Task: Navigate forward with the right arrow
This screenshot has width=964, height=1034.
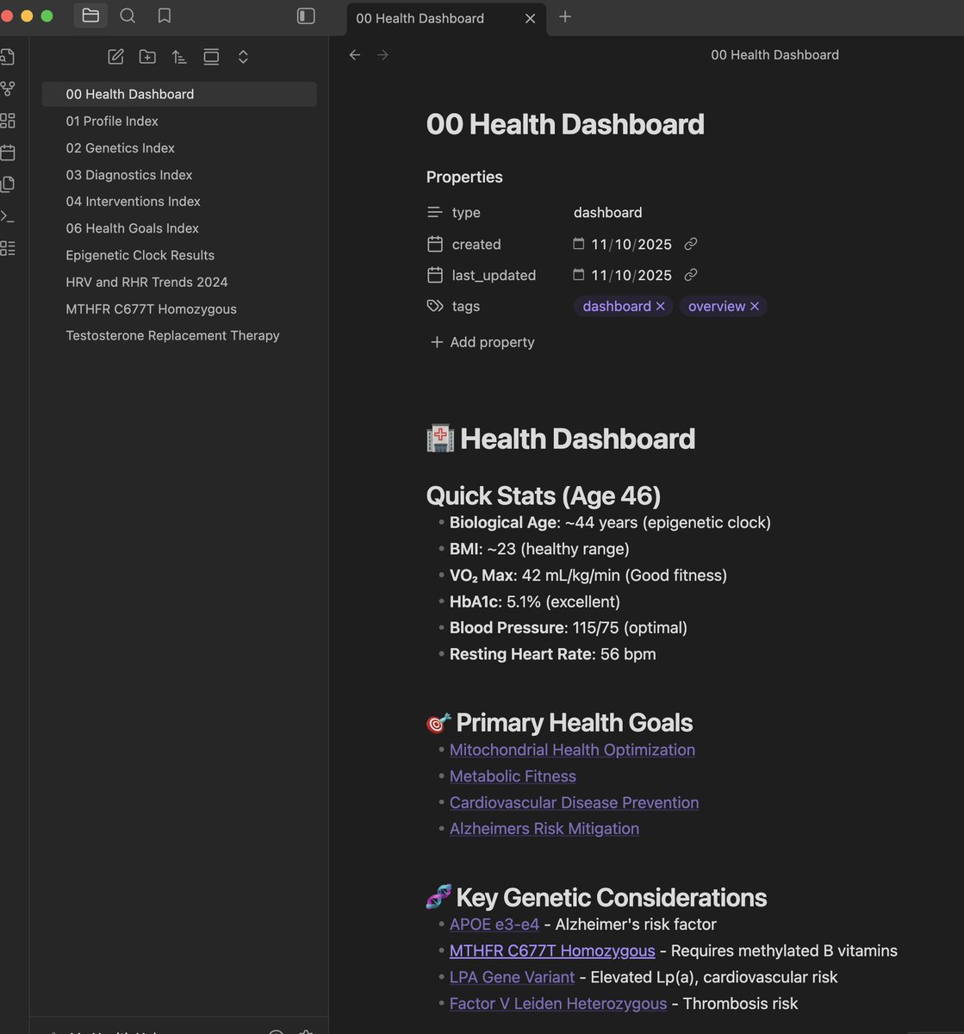Action: (x=383, y=54)
